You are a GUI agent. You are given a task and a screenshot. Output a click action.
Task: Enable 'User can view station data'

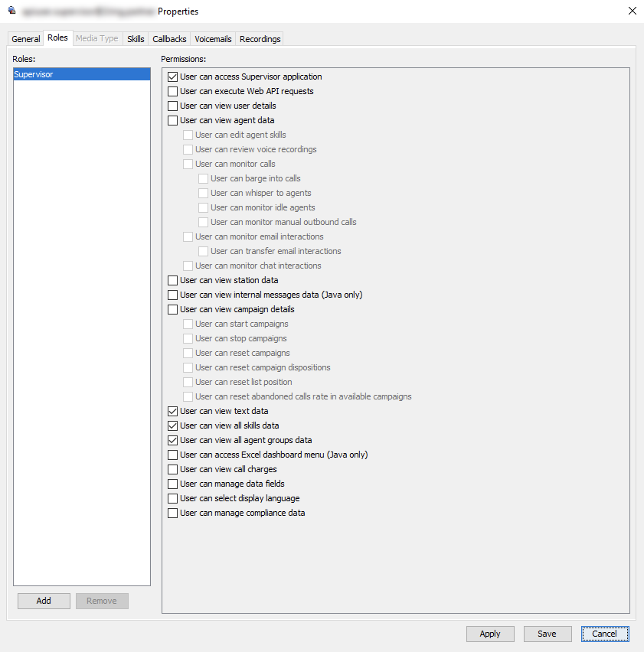click(172, 280)
